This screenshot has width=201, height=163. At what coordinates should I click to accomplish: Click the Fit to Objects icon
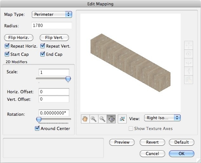click(x=122, y=119)
